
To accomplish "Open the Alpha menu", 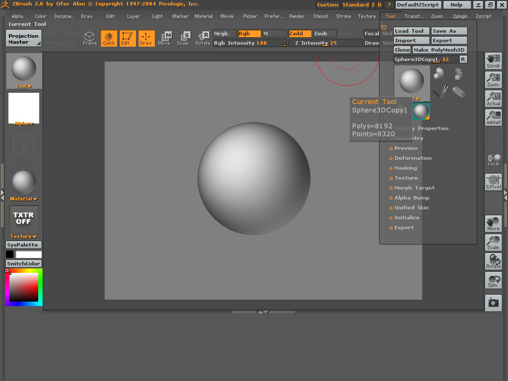I will click(x=17, y=16).
